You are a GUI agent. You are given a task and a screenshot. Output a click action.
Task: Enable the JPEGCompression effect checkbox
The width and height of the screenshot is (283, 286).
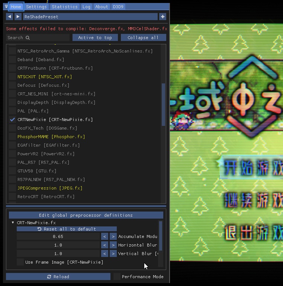(x=12, y=188)
